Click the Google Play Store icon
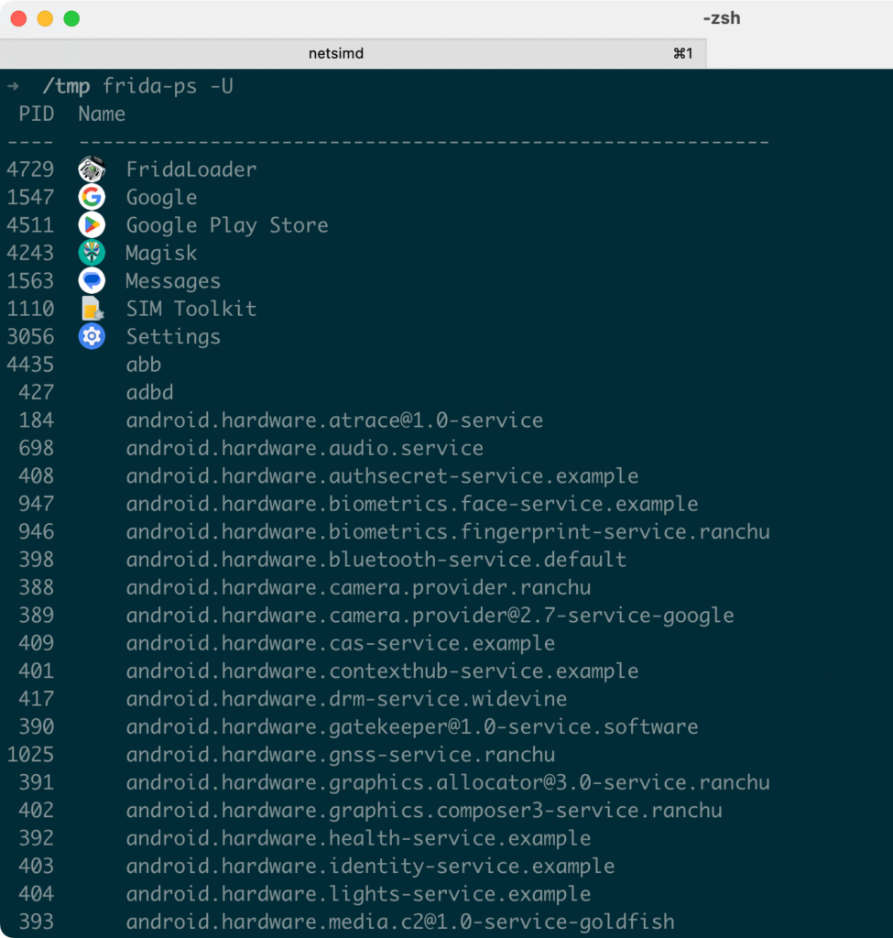The width and height of the screenshot is (893, 938). [x=92, y=225]
